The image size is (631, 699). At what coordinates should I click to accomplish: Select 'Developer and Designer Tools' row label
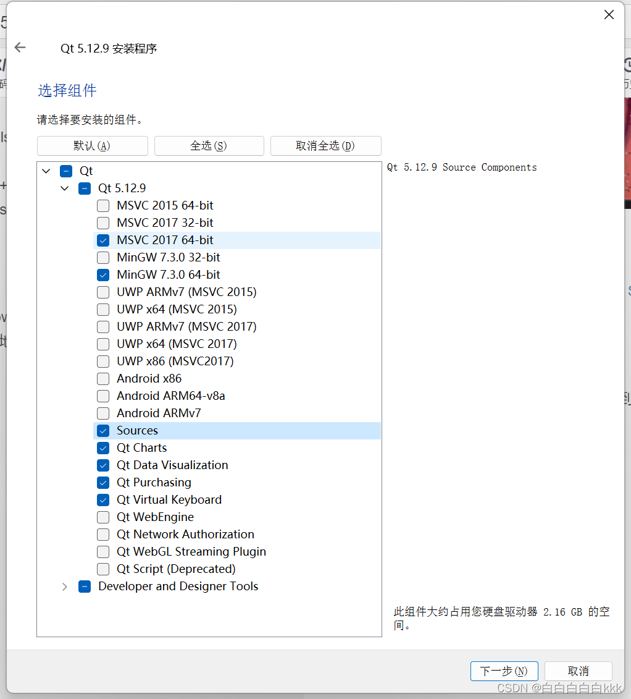(178, 587)
